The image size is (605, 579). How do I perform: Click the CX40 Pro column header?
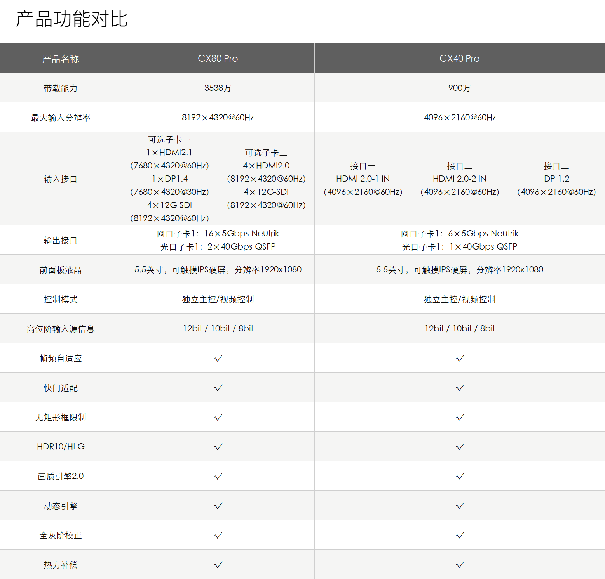pyautogui.click(x=459, y=58)
